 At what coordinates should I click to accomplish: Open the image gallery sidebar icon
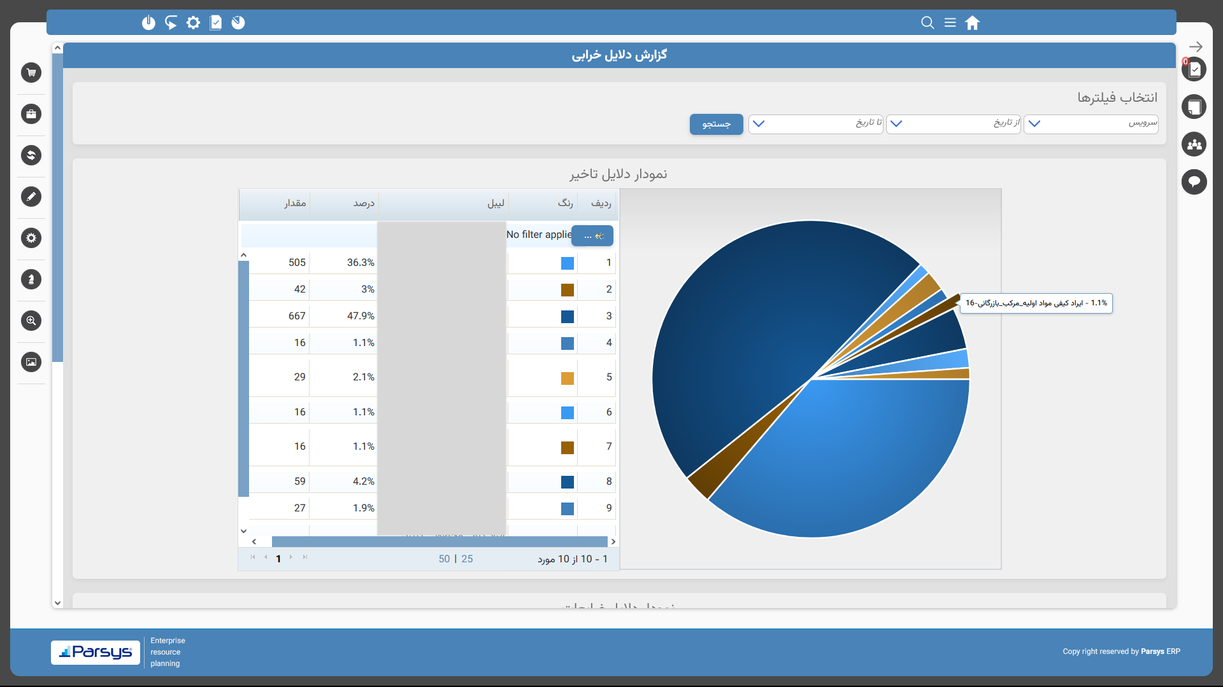(x=31, y=362)
